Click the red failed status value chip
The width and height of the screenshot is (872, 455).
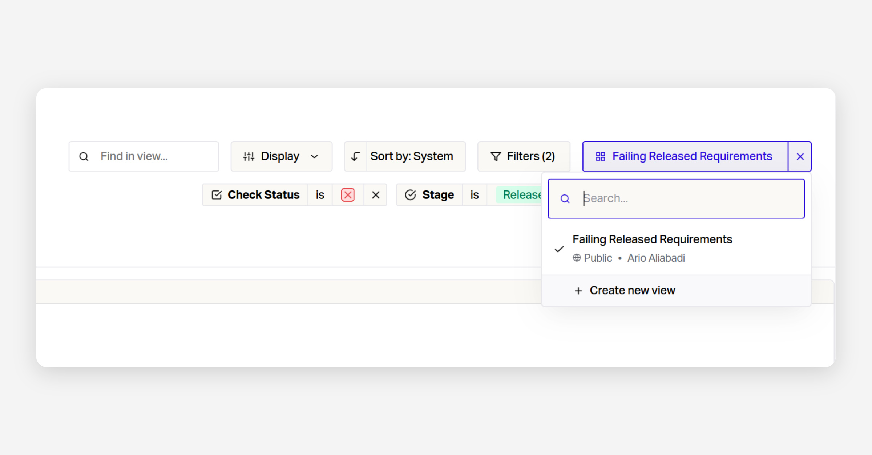click(x=348, y=195)
